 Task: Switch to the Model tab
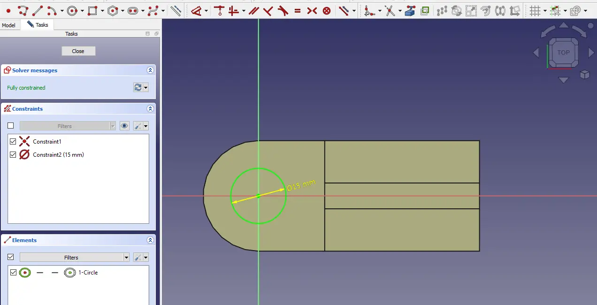pyautogui.click(x=9, y=25)
